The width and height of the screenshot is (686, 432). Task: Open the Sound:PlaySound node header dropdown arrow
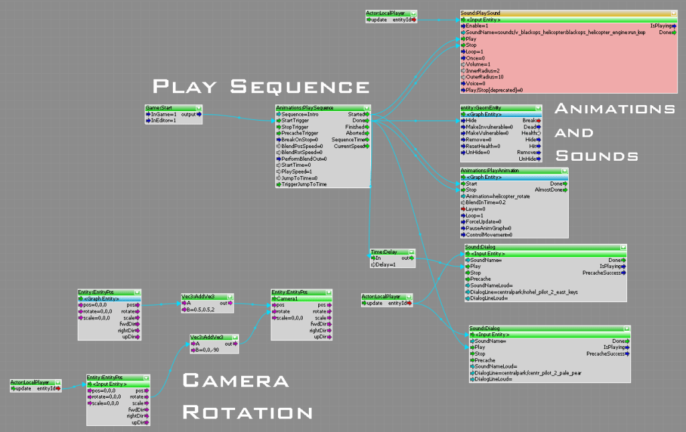click(674, 13)
